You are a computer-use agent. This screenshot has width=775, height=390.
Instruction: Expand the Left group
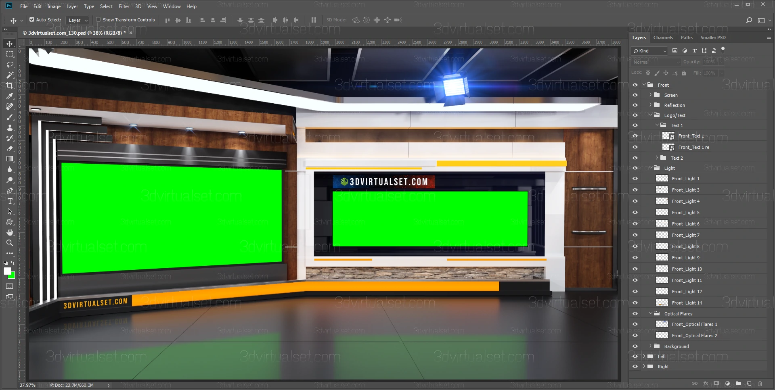[x=644, y=357]
